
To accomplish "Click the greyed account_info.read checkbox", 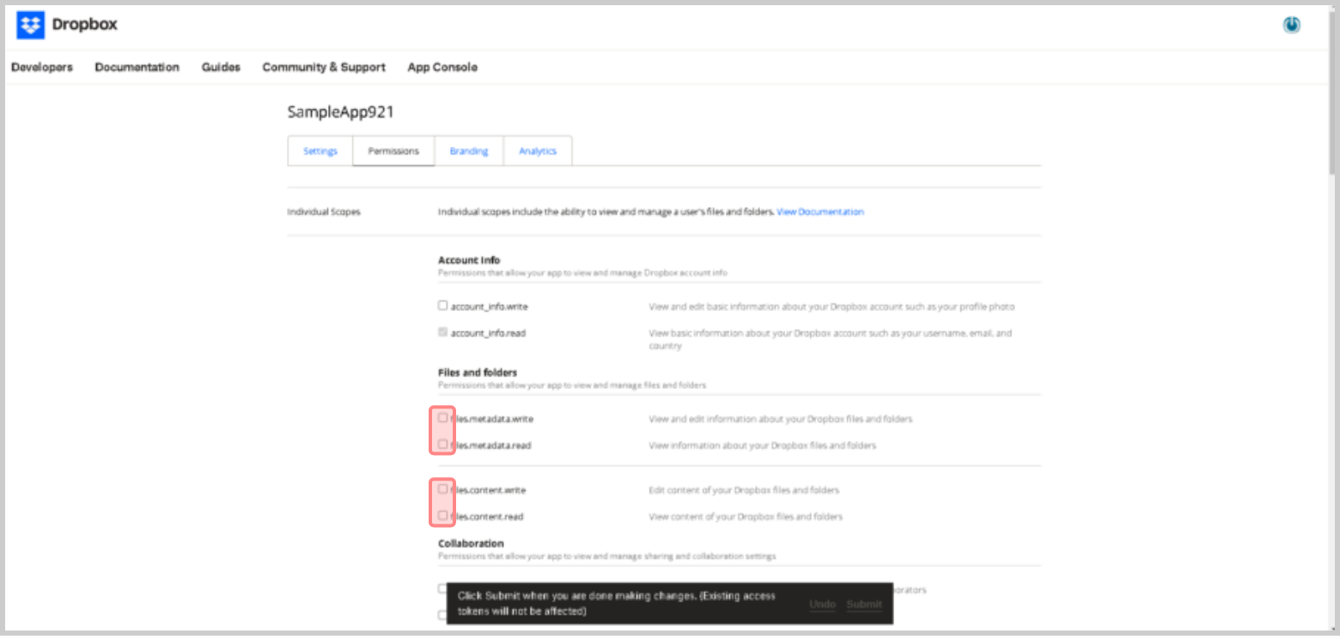I will pos(442,332).
